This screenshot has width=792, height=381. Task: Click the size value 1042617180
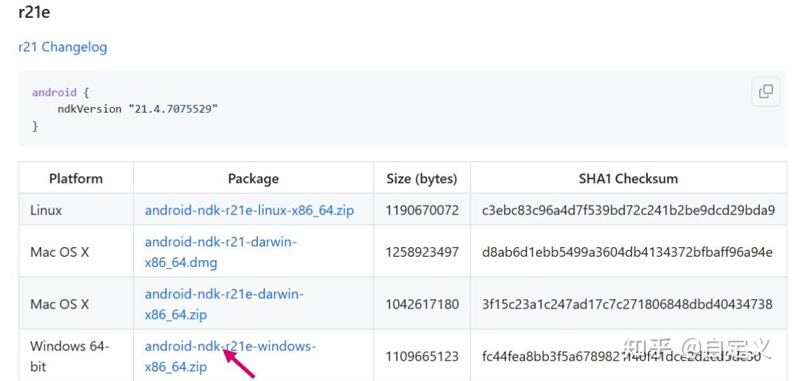(x=422, y=304)
